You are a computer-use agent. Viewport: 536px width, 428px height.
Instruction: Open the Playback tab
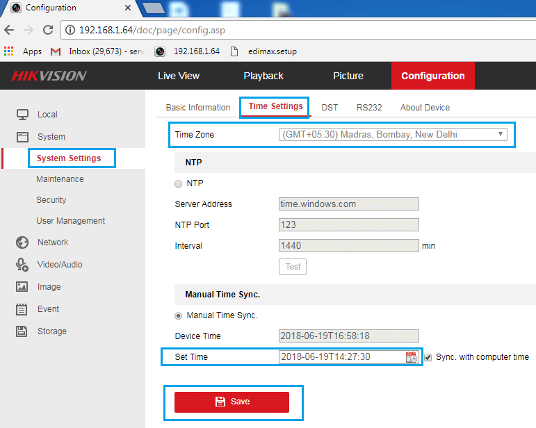263,76
